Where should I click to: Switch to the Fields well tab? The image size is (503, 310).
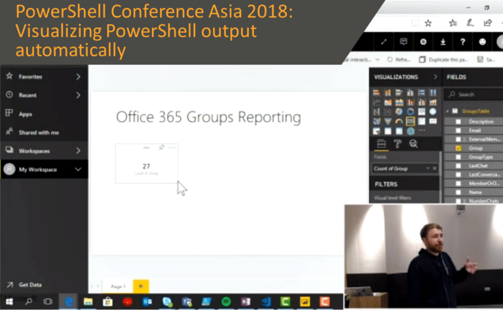coord(381,144)
